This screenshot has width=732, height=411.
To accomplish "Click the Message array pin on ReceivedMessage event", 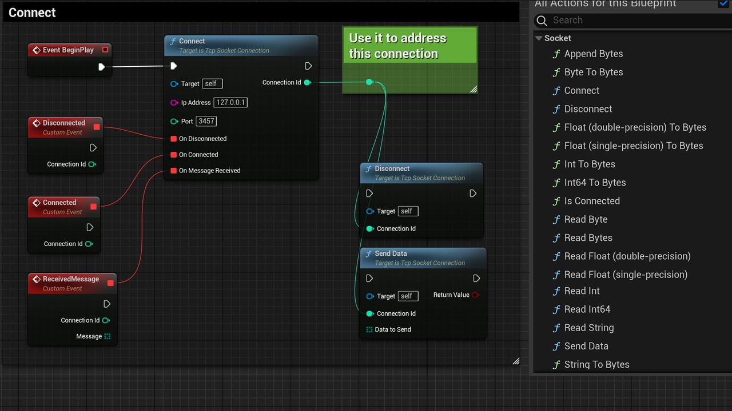I will tap(107, 336).
